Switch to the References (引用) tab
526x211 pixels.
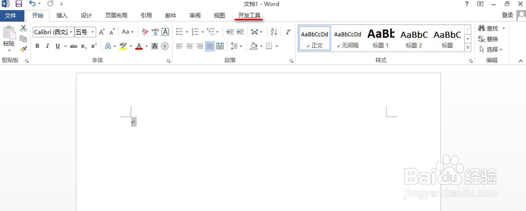[x=146, y=15]
